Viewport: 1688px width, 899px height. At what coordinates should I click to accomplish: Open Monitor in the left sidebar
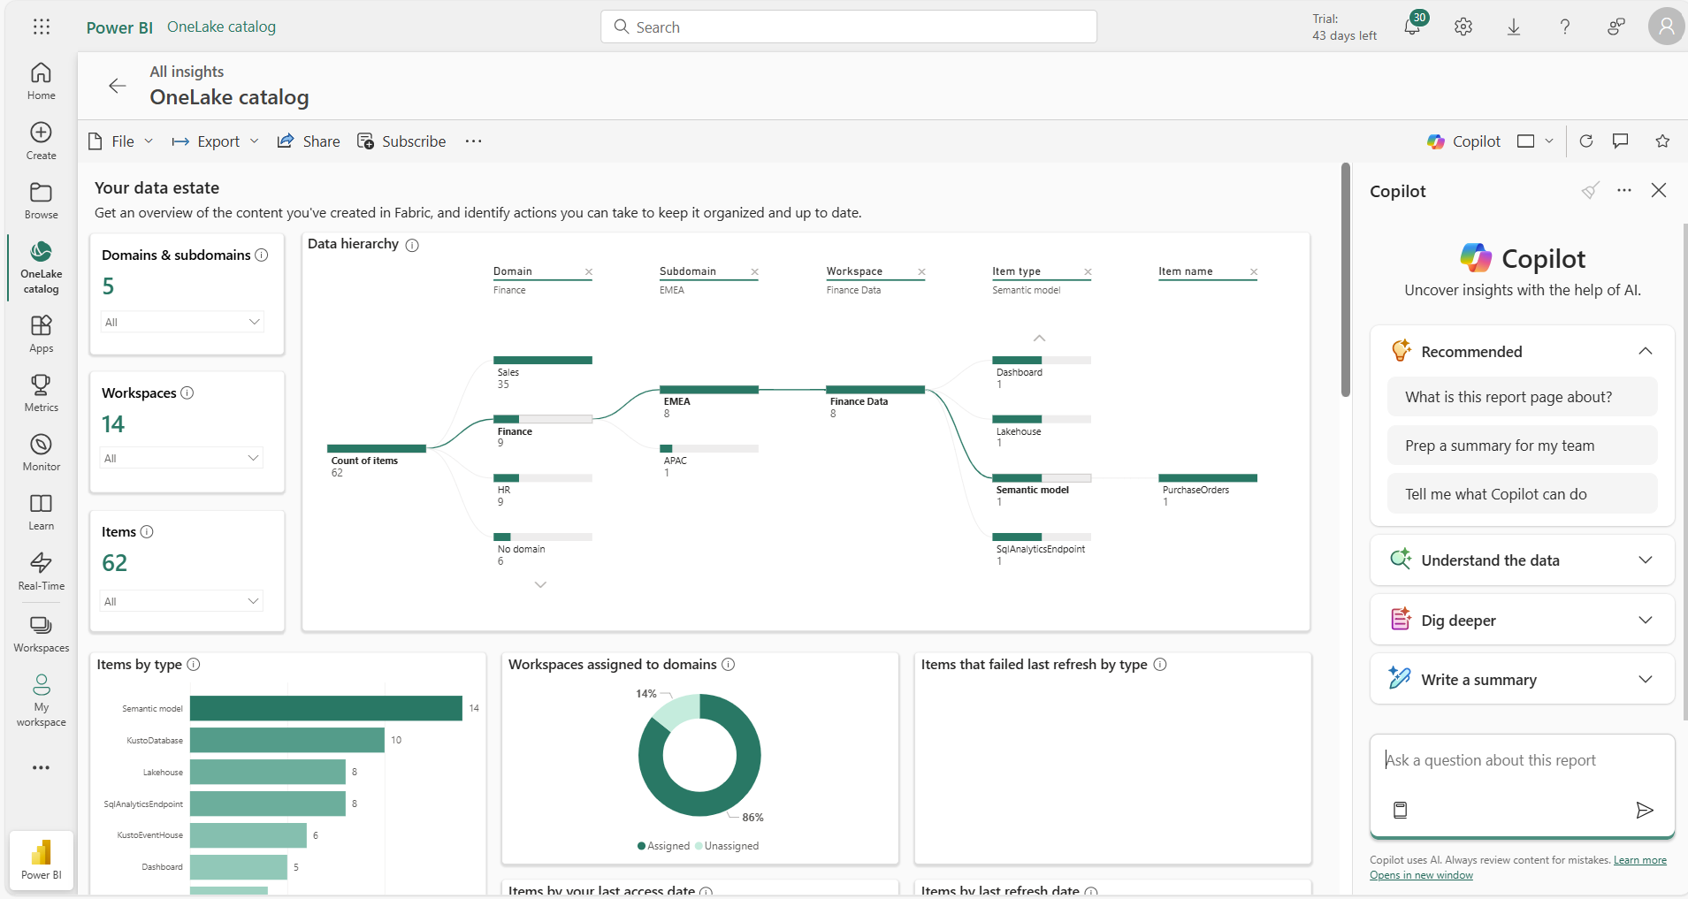point(41,453)
